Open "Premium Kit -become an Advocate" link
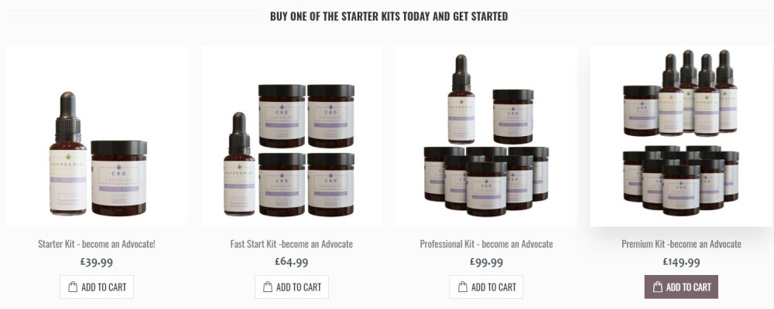This screenshot has width=774, height=309. pyautogui.click(x=681, y=244)
